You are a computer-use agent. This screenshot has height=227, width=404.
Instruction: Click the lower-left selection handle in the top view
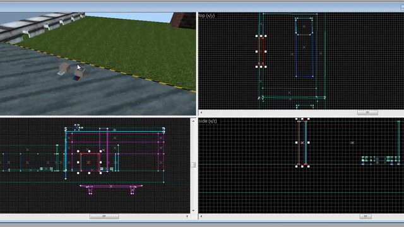click(x=257, y=67)
